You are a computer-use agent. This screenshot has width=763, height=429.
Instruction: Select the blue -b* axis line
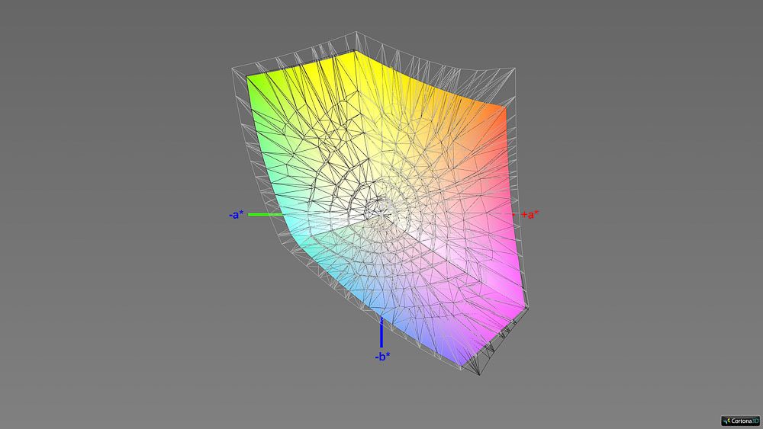[381, 335]
